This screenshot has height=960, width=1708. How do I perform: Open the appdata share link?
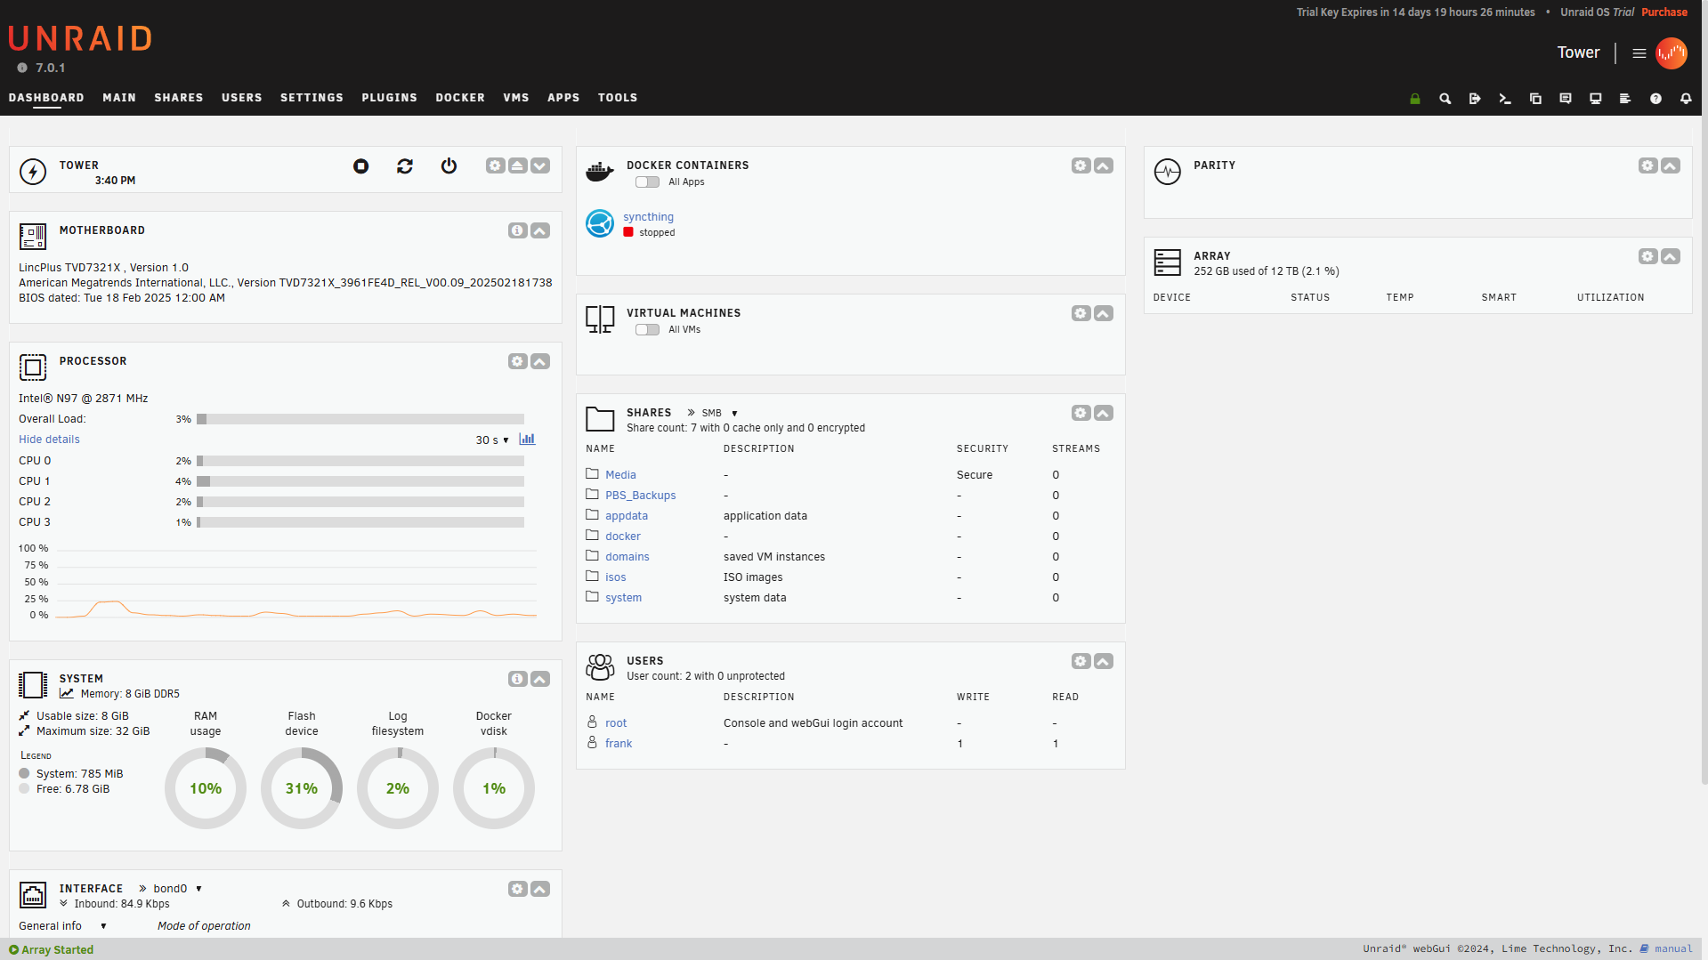click(627, 516)
